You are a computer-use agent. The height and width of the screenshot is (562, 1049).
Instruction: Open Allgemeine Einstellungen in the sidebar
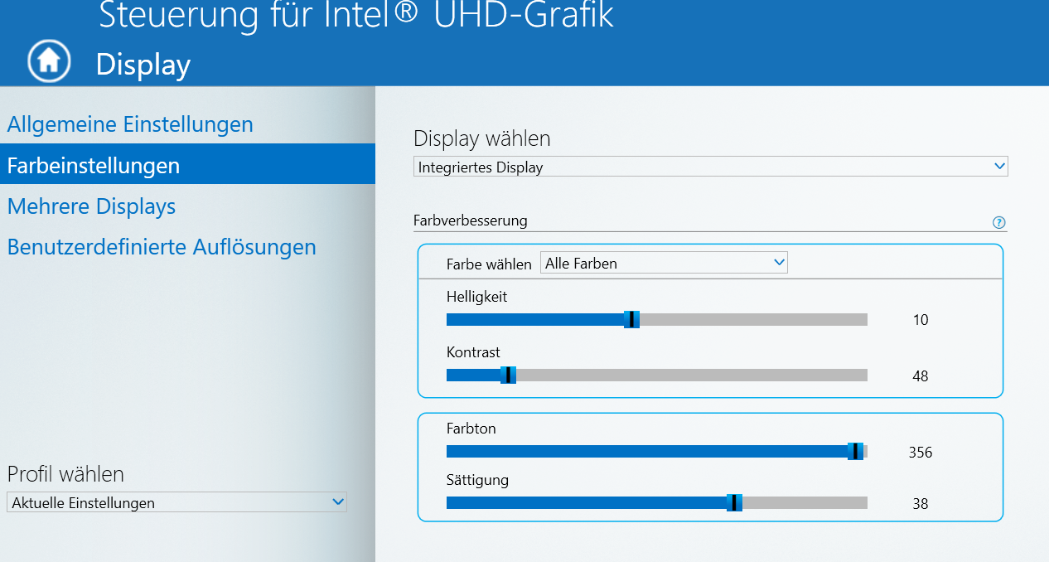(x=130, y=124)
